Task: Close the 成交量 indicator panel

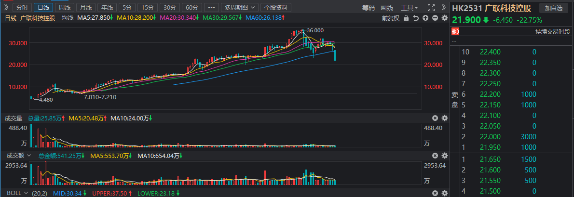Action: tap(435, 118)
